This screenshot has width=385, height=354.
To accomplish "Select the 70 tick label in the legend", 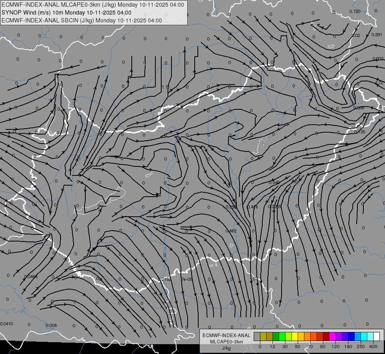I will (310, 347).
